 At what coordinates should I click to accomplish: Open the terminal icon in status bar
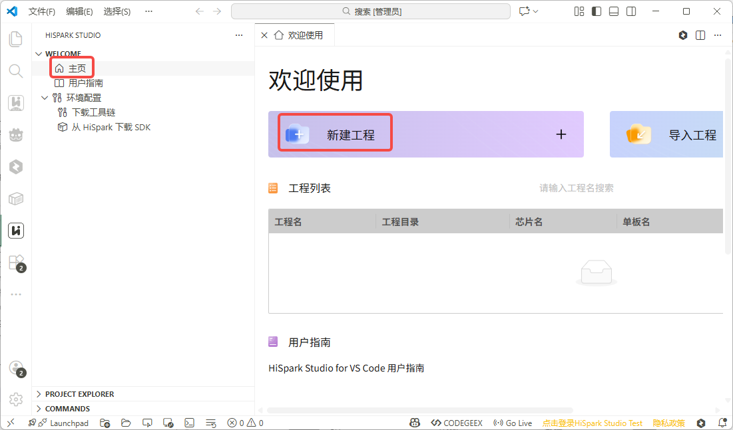(x=189, y=423)
